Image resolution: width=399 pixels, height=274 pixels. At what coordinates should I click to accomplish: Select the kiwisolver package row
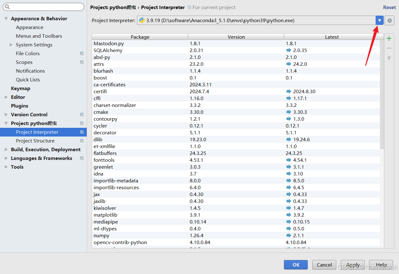click(236, 208)
